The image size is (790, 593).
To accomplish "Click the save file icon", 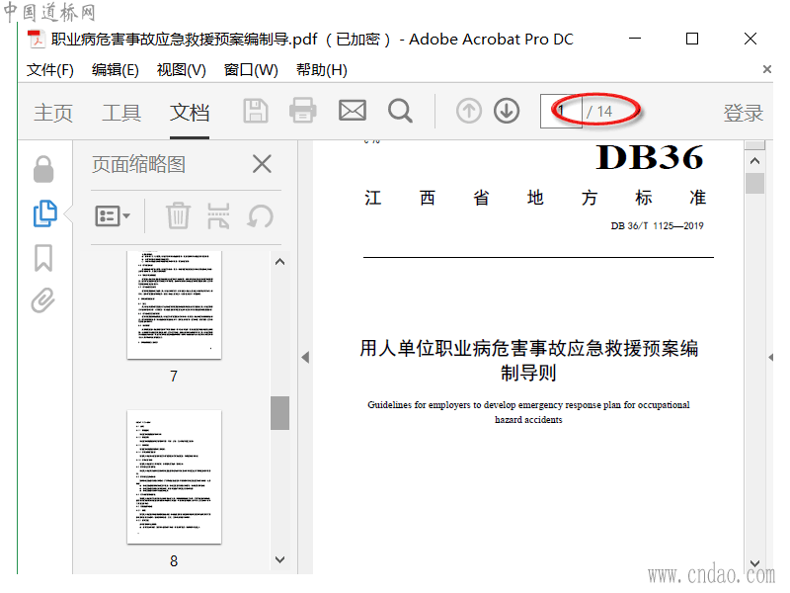I will point(256,111).
